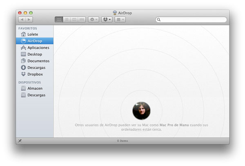Screen dimensions: 245x166
Task: Minimize the AirDrop window
Action: pos(25,13)
